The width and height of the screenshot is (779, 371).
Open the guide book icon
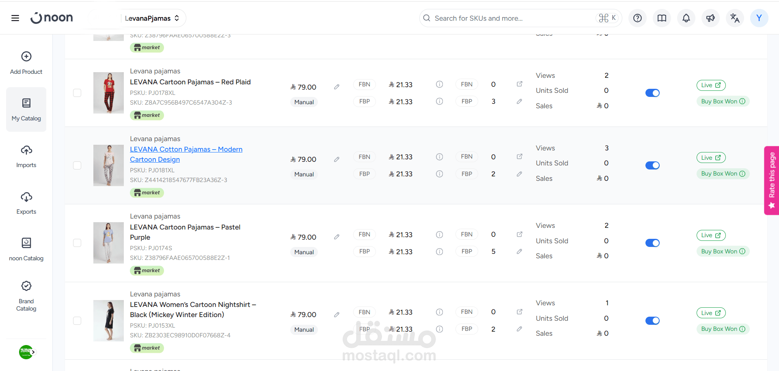pos(662,18)
